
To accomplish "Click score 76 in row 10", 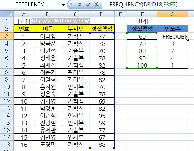I will [102, 87].
